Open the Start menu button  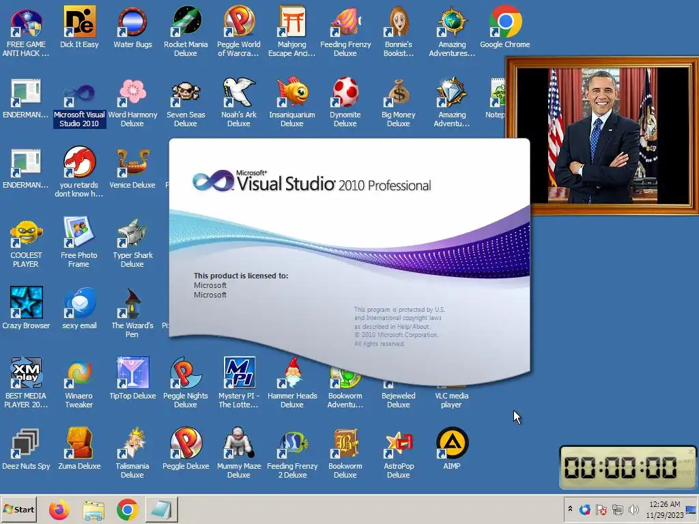[x=18, y=509]
